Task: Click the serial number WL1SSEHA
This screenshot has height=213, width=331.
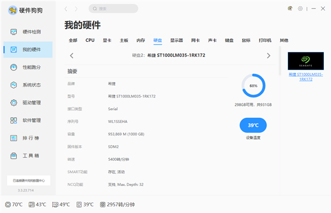Action: pyautogui.click(x=118, y=122)
